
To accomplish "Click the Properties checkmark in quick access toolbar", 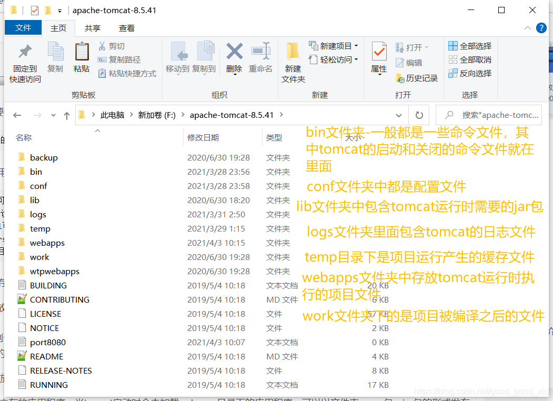I will click(35, 11).
